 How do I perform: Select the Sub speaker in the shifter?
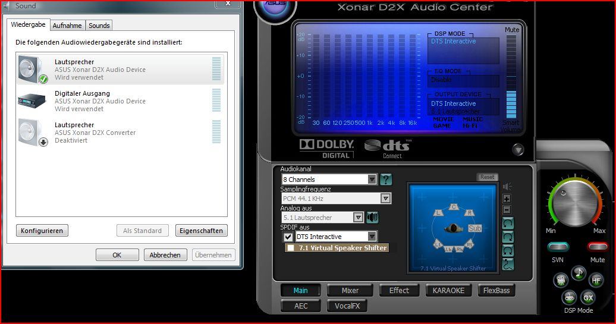click(474, 228)
